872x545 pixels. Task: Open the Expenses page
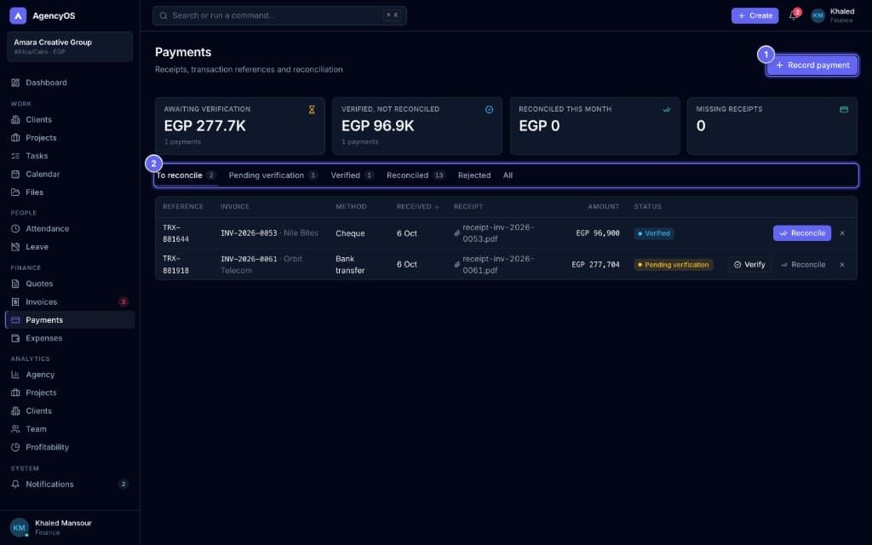click(x=70, y=338)
